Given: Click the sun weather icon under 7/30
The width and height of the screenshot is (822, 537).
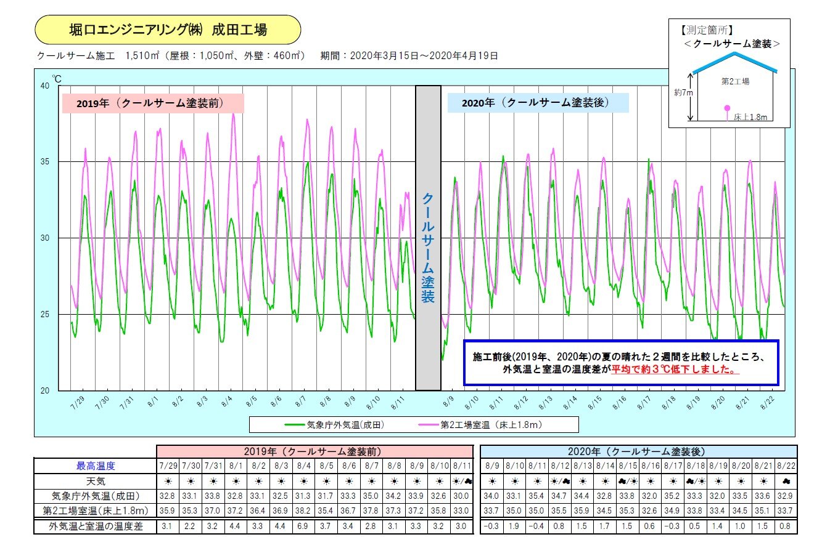Looking at the screenshot, I should tap(191, 481).
